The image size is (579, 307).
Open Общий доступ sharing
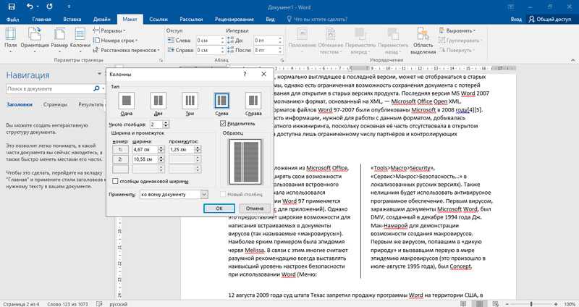click(x=549, y=20)
